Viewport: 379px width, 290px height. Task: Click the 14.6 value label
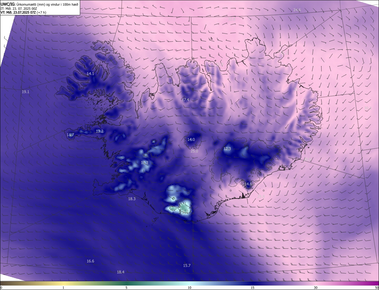point(248,184)
